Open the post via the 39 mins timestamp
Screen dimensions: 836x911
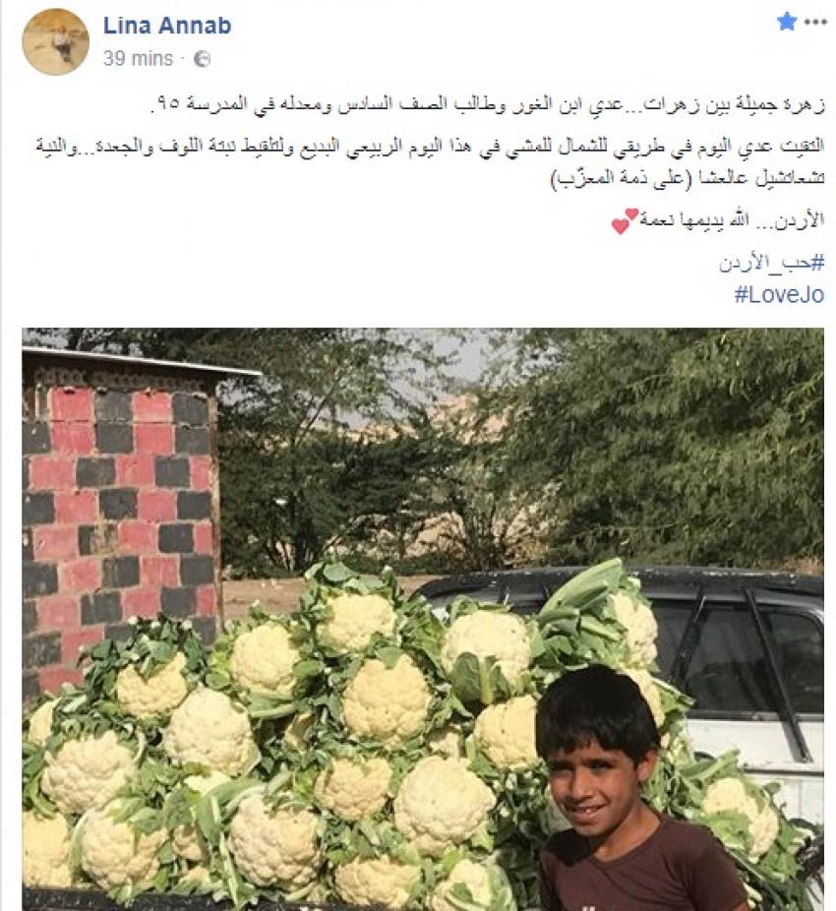tap(138, 59)
